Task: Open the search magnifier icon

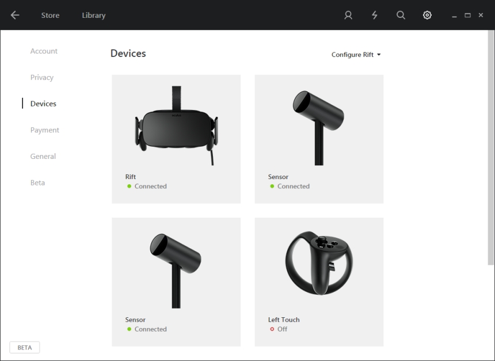Action: (401, 15)
